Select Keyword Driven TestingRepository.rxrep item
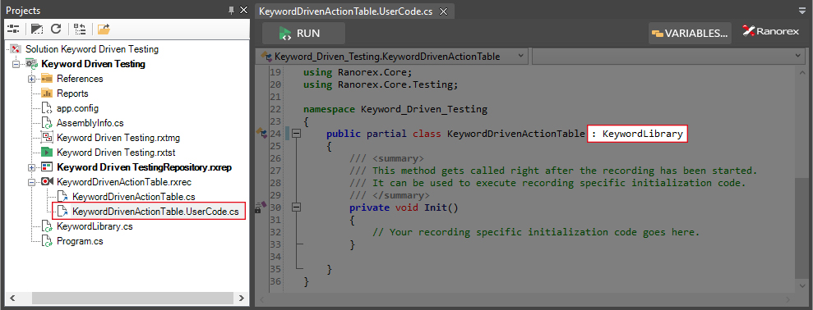 pyautogui.click(x=144, y=167)
